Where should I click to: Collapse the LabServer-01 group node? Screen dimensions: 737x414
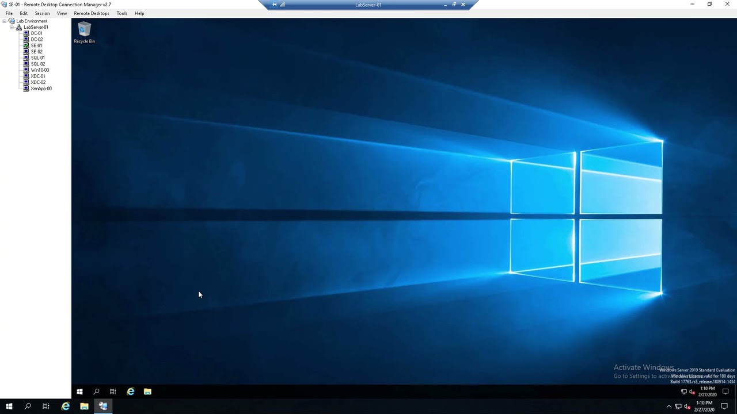[12, 27]
